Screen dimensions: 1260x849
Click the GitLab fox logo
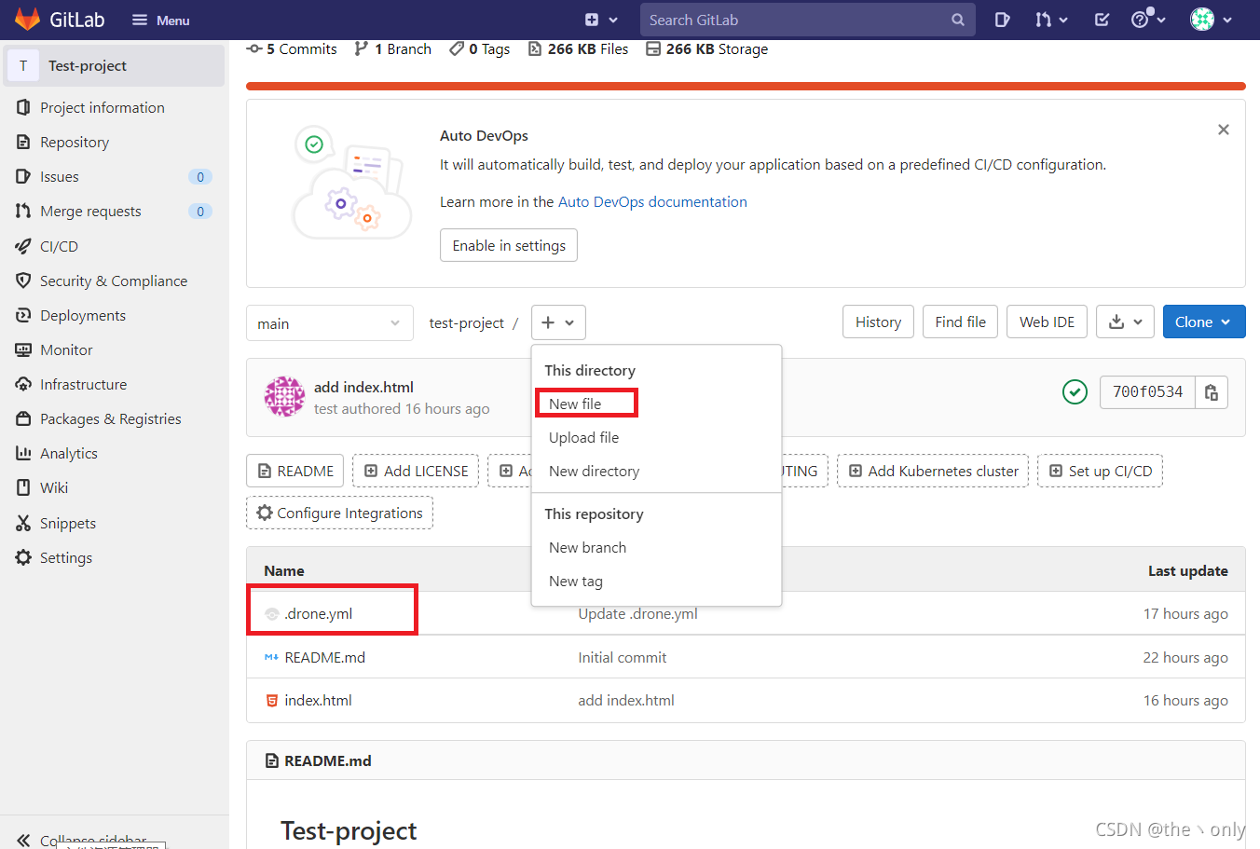pos(27,19)
